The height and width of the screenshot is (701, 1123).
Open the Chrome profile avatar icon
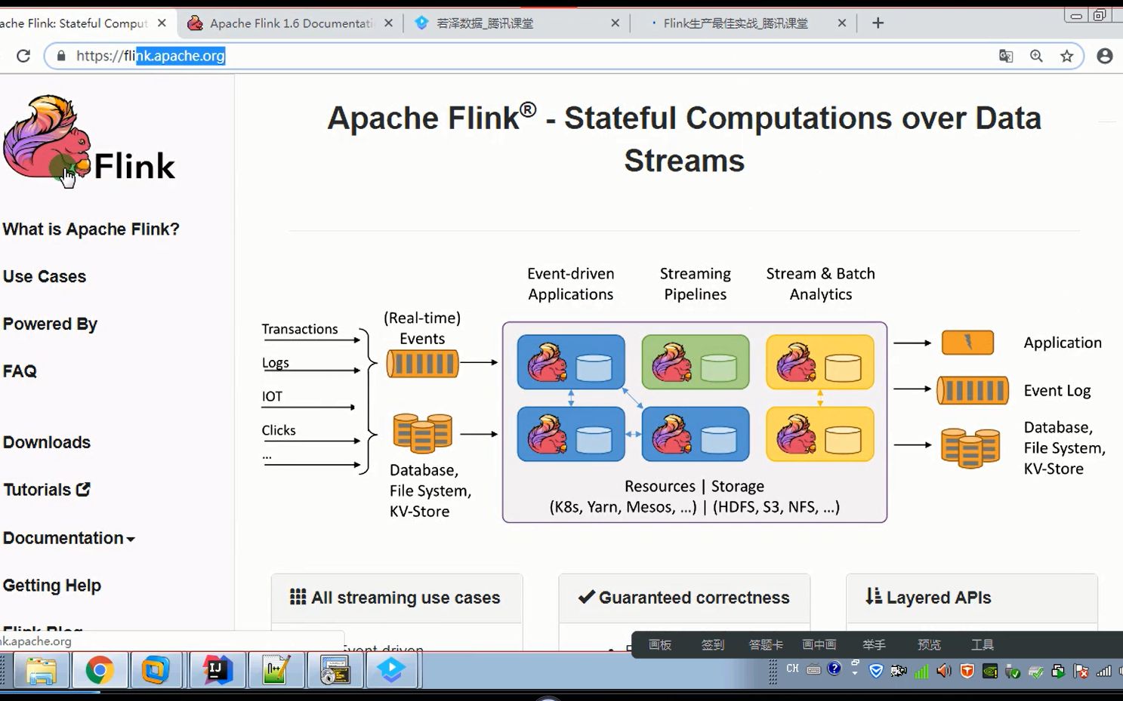click(x=1104, y=56)
